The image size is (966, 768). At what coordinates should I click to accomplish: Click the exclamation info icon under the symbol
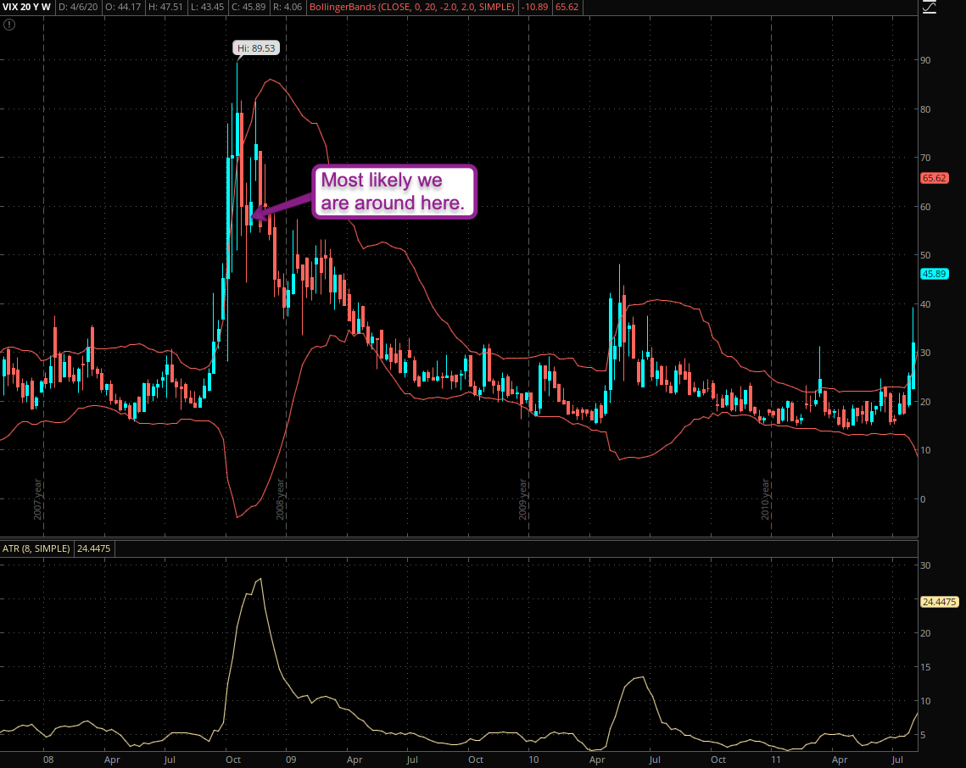[x=8, y=25]
